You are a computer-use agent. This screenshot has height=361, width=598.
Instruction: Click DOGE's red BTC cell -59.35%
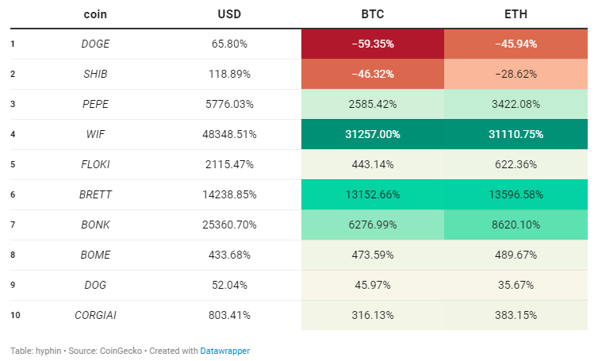pyautogui.click(x=373, y=44)
